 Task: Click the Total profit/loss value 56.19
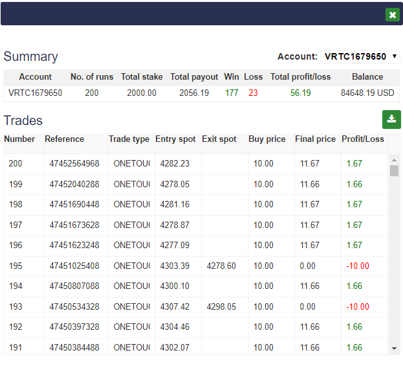(x=300, y=93)
